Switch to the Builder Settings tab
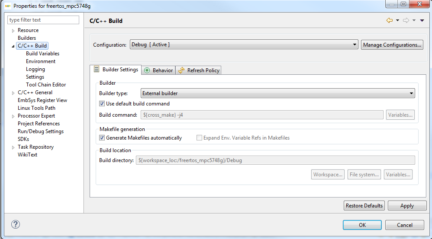 tap(116, 70)
